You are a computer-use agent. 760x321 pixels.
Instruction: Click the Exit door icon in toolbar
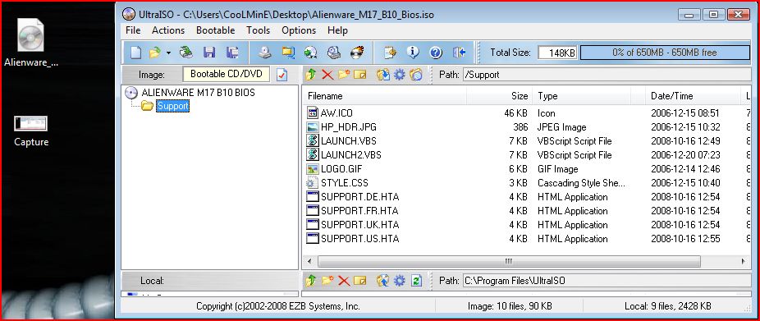(459, 53)
